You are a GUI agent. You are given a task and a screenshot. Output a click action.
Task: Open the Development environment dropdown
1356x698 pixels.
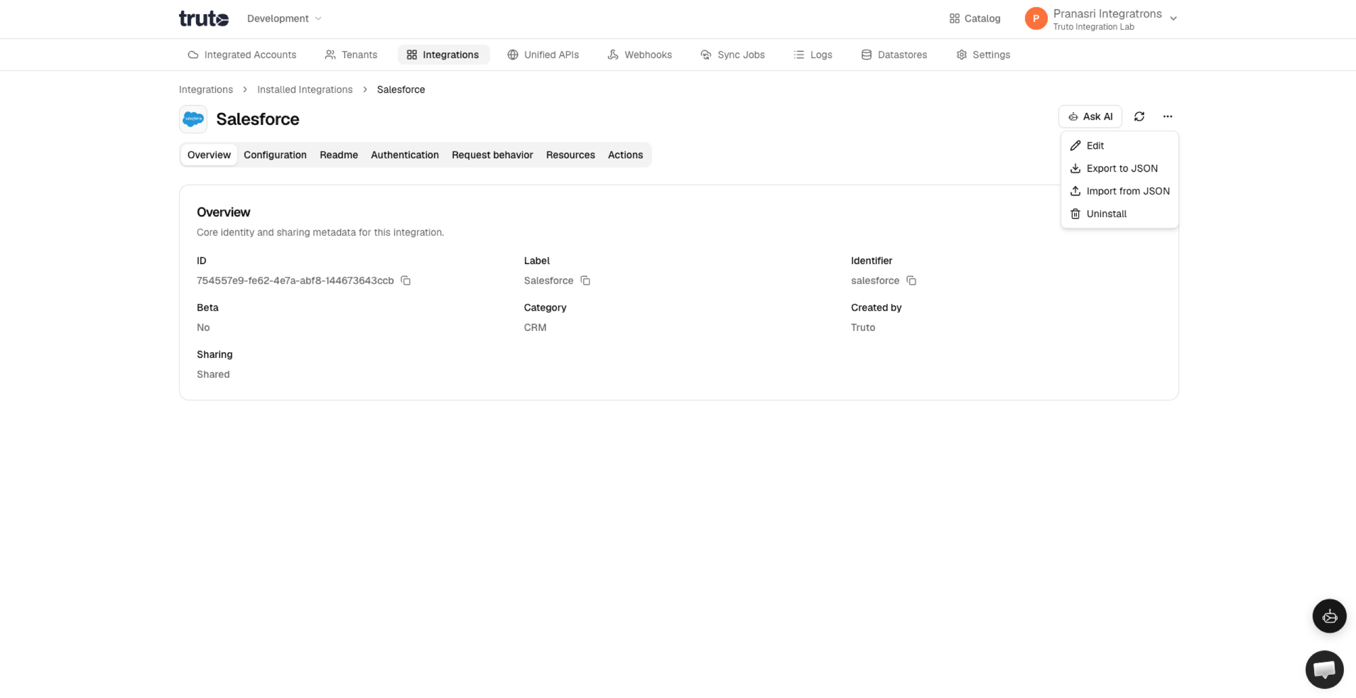click(284, 19)
